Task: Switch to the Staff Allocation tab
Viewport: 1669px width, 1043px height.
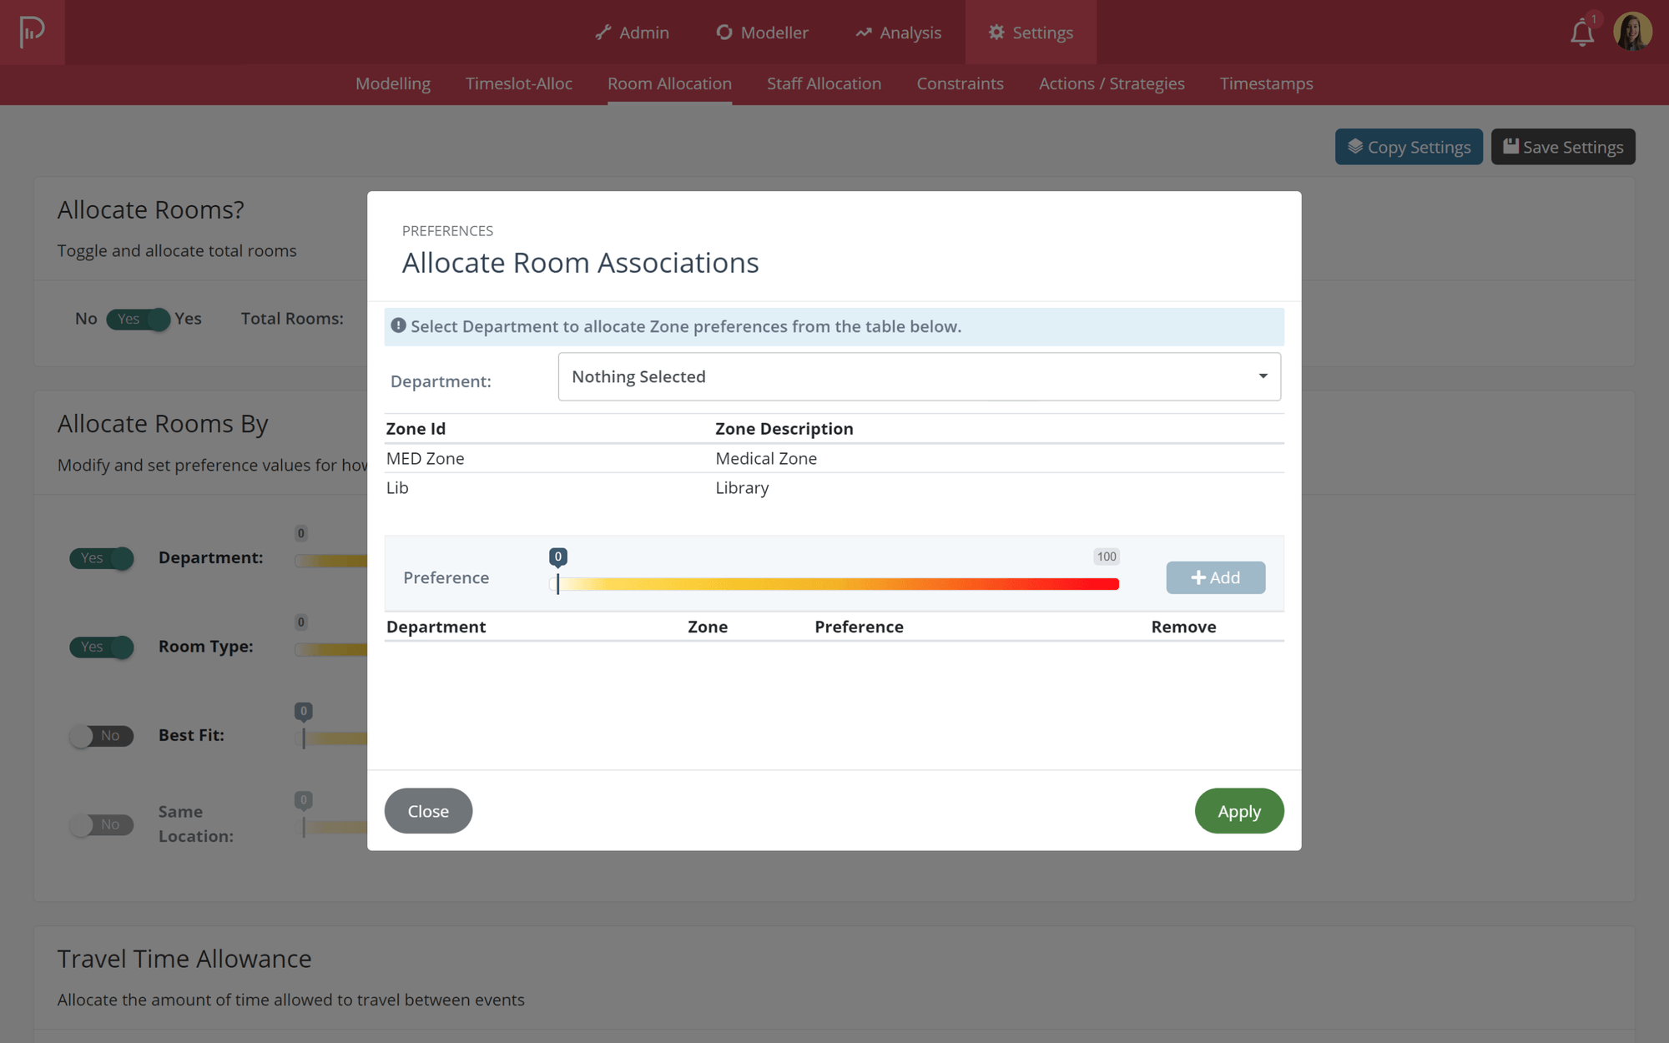Action: (824, 83)
